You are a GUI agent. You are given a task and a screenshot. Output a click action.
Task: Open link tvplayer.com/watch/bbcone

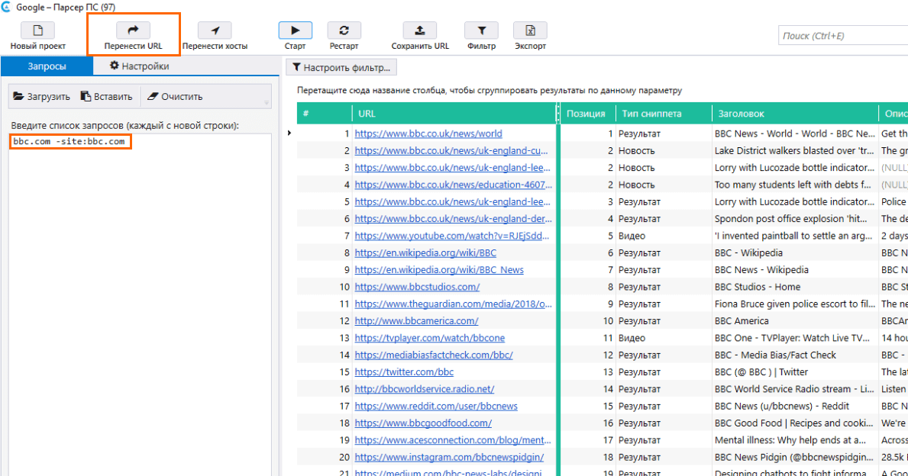(430, 338)
